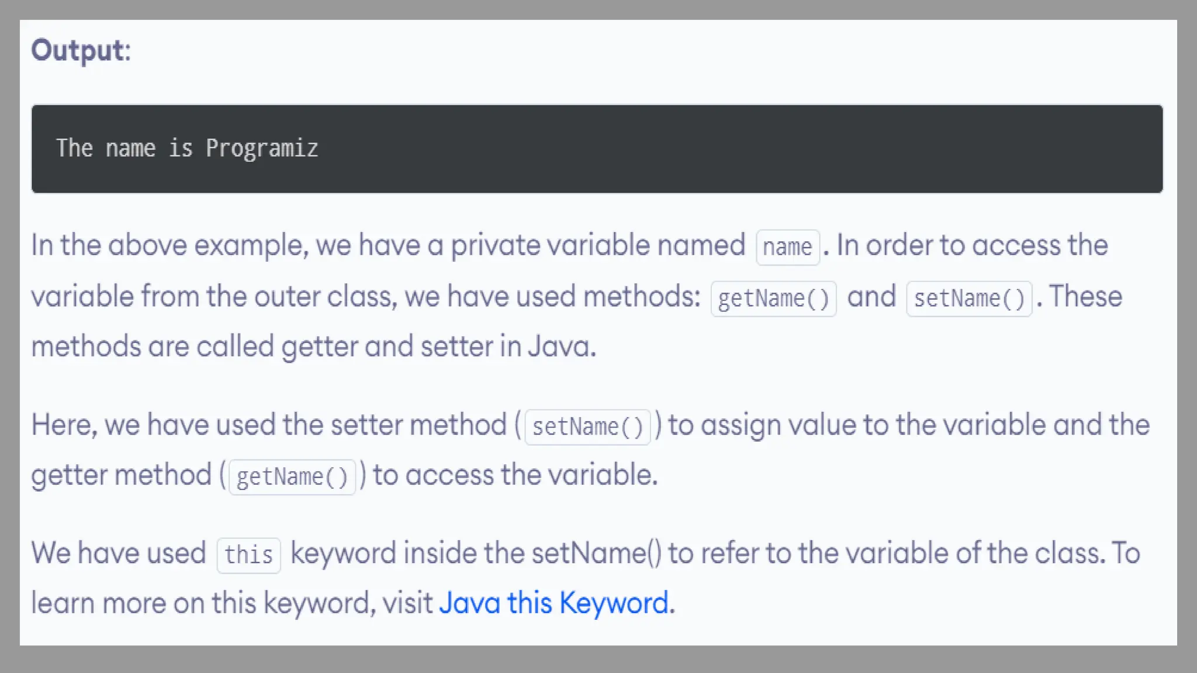
Task: Open the Java this Keyword link
Action: (553, 603)
